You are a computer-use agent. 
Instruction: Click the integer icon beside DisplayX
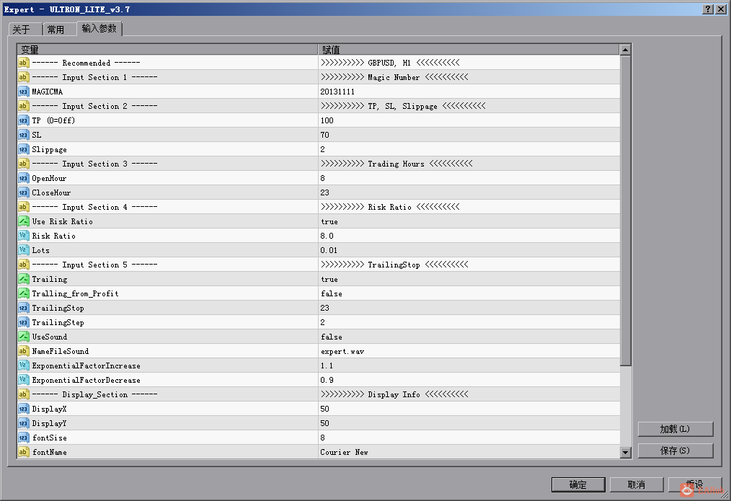pyautogui.click(x=23, y=409)
